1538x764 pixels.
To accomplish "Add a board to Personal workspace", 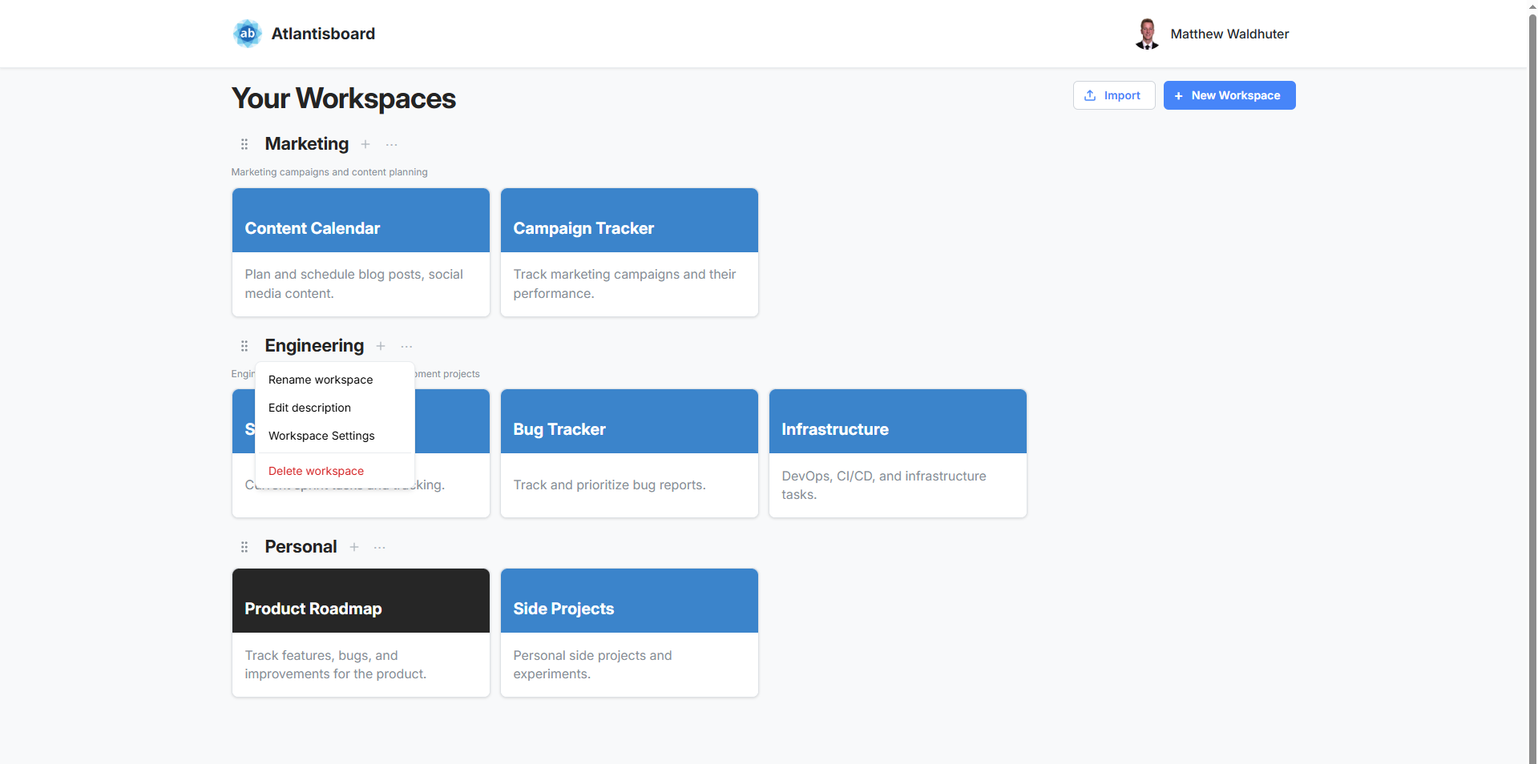I will tap(354, 547).
